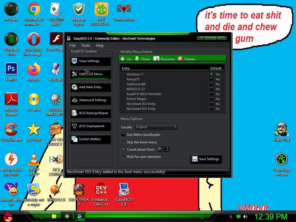Expand the Locale English dropdown
This screenshot has width=296, height=222.
[x=156, y=127]
